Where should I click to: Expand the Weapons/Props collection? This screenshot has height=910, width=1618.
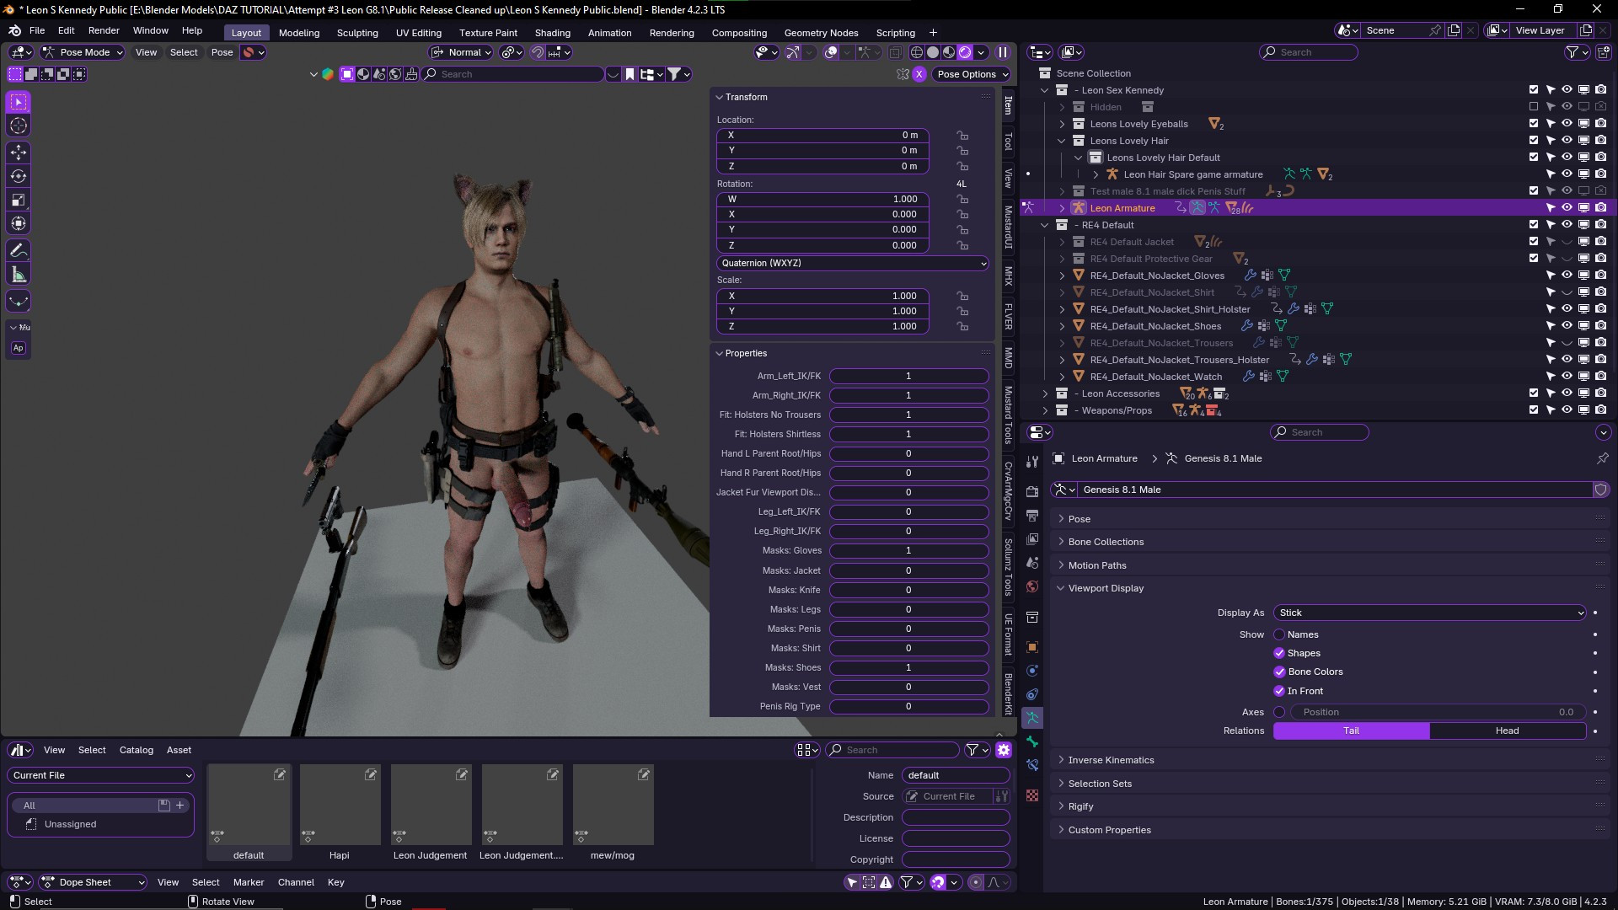click(x=1045, y=410)
